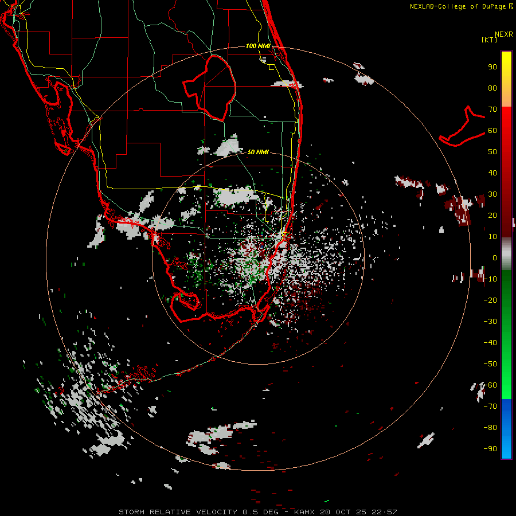Click the 100 NMI range ring label

point(258,46)
